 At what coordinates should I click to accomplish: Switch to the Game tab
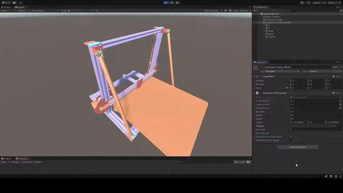19,7
